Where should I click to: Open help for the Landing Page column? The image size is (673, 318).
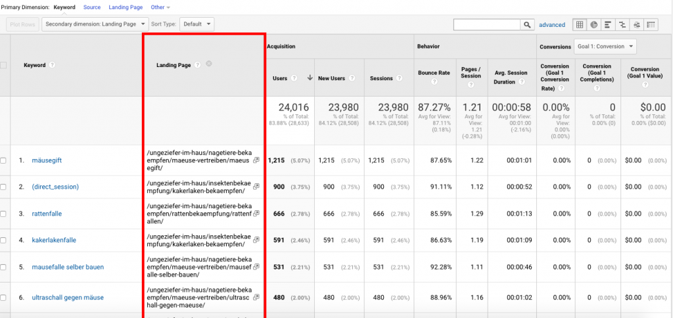tap(197, 65)
